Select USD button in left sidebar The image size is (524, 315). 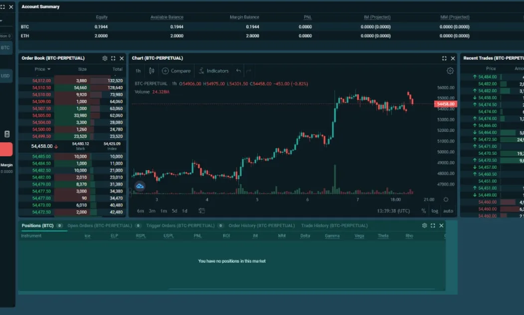pos(5,76)
